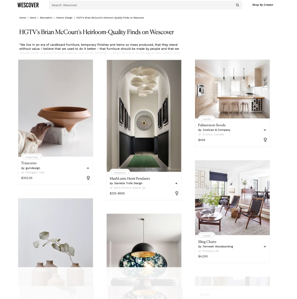Image resolution: width=297 pixels, height=299 pixels.
Task: Click the search magnifier icon
Action: [x=237, y=5]
